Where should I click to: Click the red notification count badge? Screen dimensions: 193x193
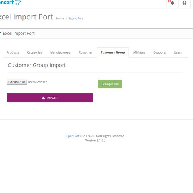[x=169, y=1]
